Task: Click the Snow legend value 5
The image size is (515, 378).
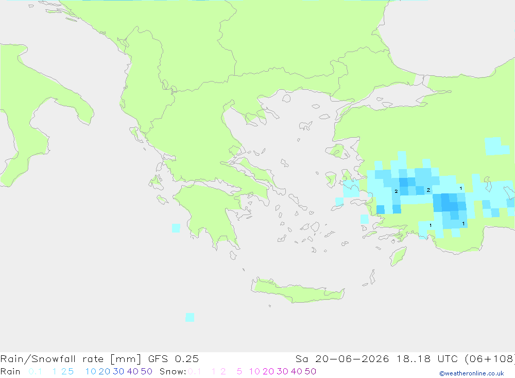Action: coord(239,371)
